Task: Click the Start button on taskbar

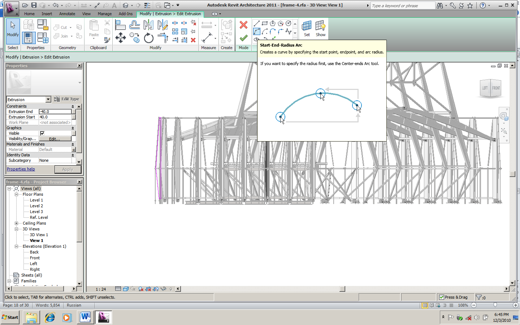Action: click(x=10, y=317)
